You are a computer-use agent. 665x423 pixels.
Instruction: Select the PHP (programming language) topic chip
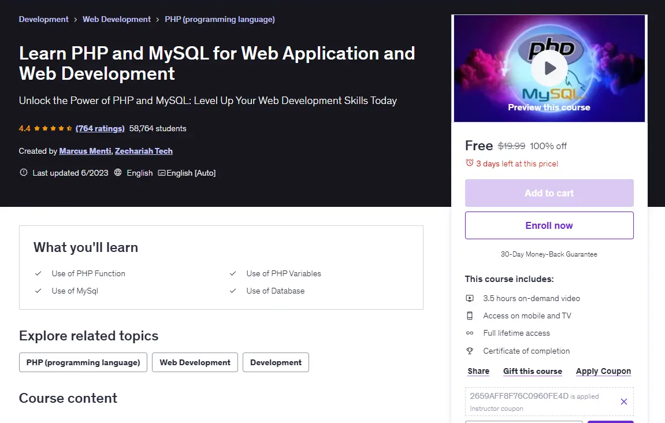coord(83,362)
